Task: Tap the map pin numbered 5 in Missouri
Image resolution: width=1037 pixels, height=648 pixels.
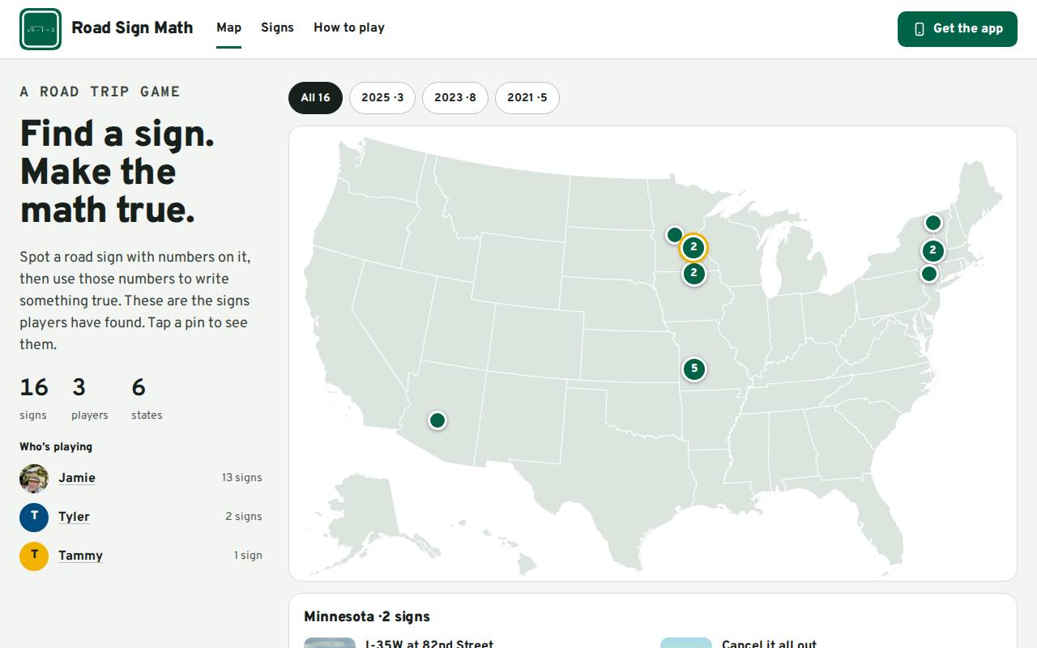Action: 694,369
